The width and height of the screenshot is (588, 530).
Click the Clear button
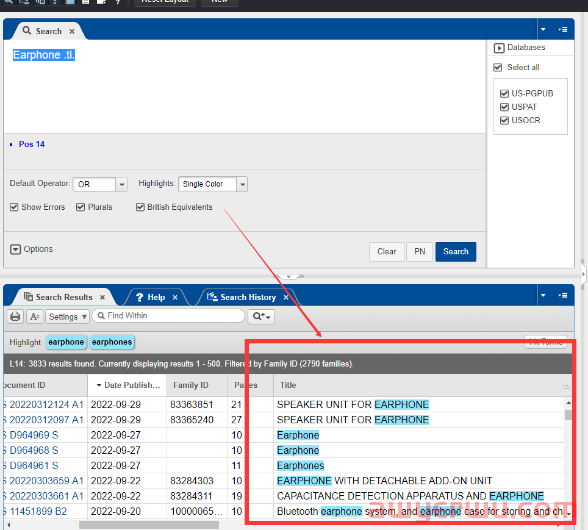387,252
